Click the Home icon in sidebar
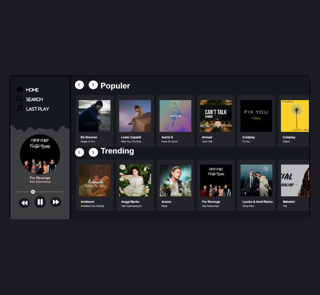 pos(20,89)
